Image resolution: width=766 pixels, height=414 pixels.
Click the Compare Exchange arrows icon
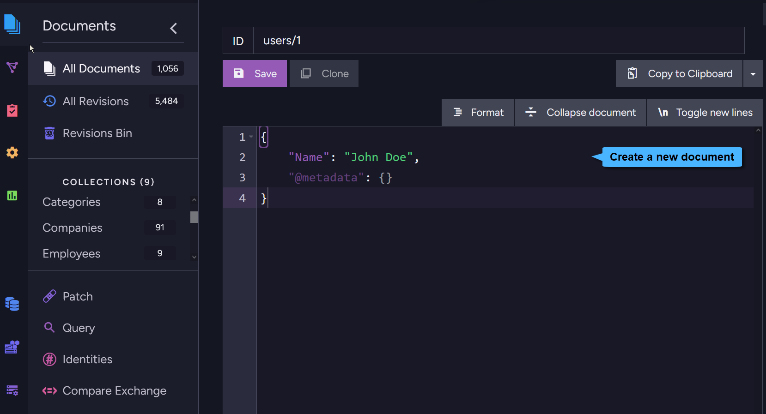(x=49, y=391)
